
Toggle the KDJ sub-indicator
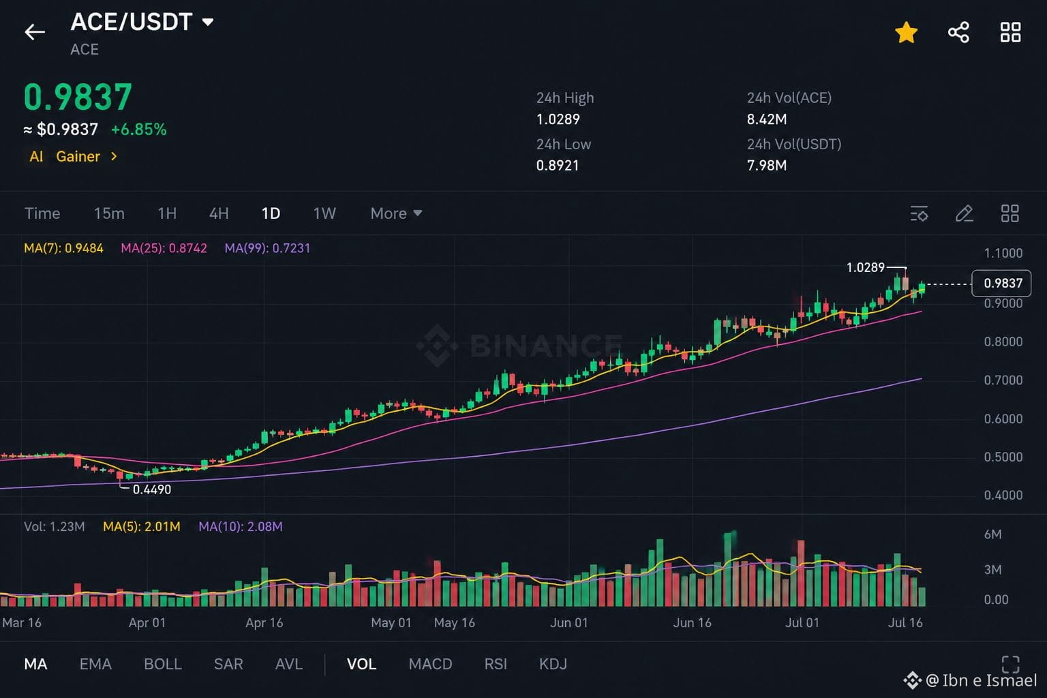(553, 664)
